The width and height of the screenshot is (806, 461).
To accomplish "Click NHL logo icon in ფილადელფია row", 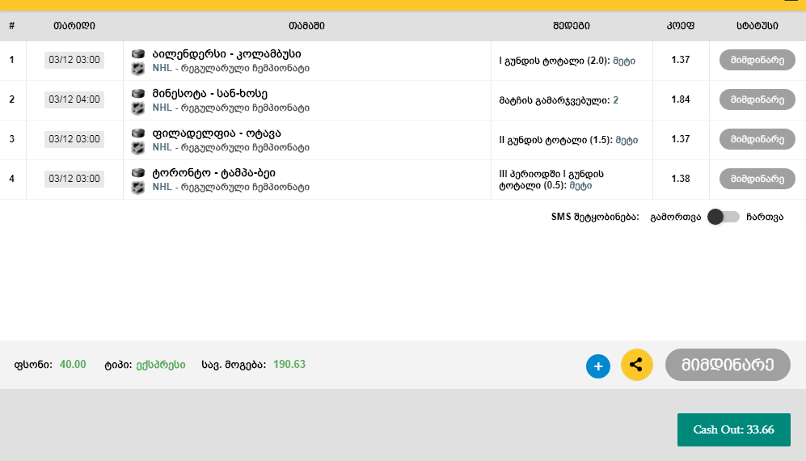I will pos(137,148).
